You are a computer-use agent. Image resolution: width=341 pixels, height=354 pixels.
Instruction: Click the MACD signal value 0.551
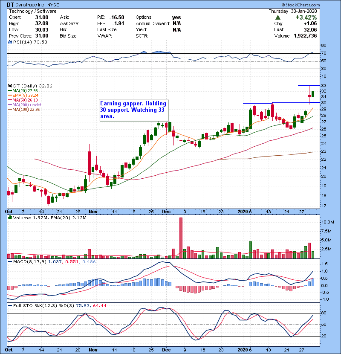coord(72,262)
